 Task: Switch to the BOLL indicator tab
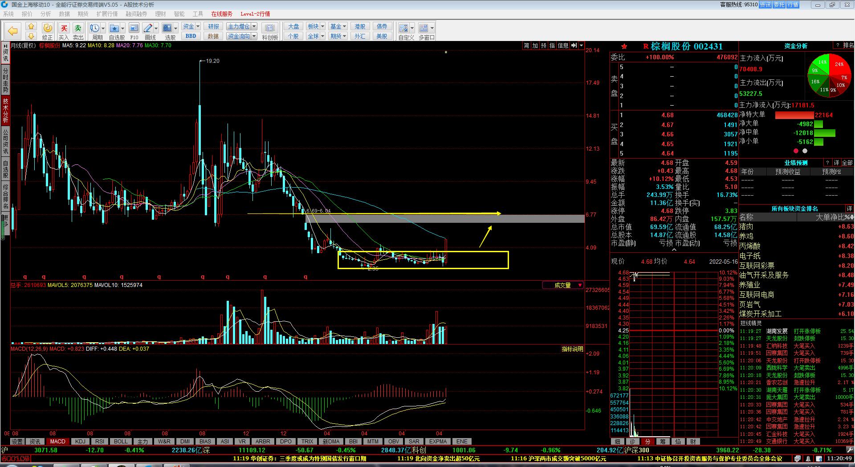[x=121, y=442]
